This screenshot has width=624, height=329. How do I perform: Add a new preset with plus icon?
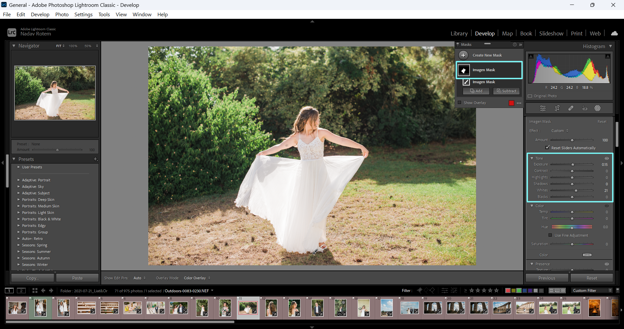(96, 159)
